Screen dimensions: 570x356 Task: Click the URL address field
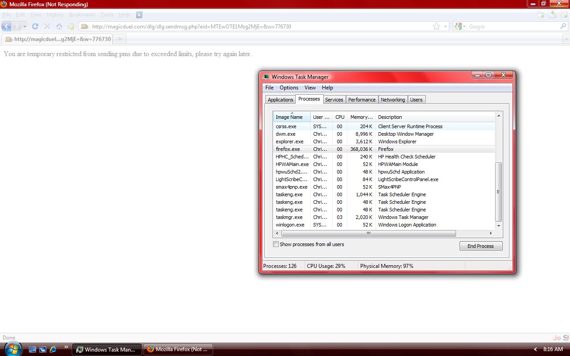coord(261,26)
